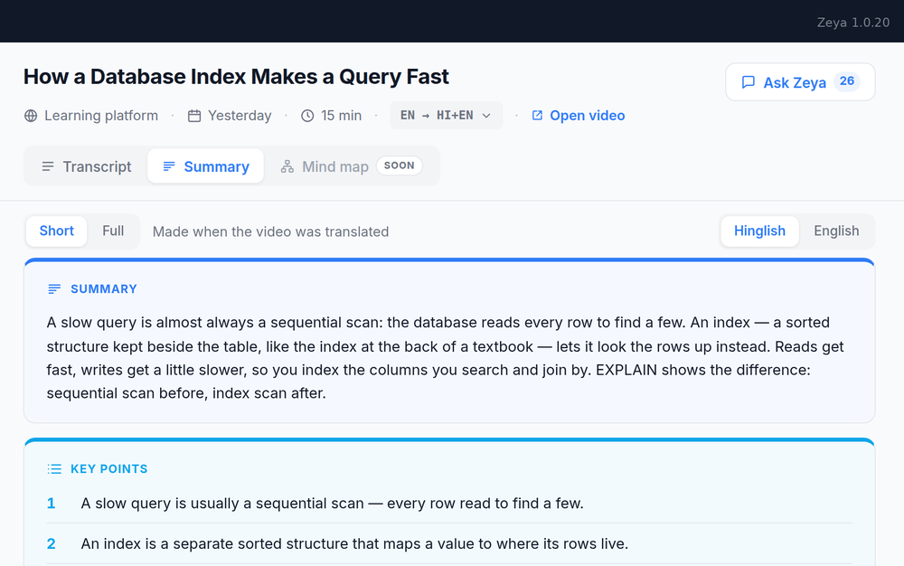904x566 pixels.
Task: Click the '15 min' duration text
Action: pos(342,116)
